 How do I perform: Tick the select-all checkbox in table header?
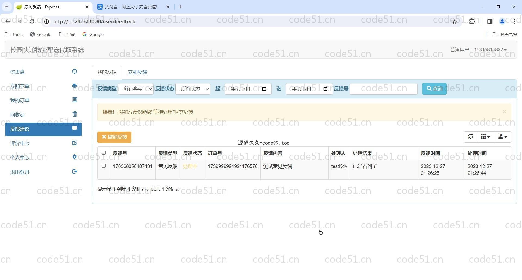104,153
